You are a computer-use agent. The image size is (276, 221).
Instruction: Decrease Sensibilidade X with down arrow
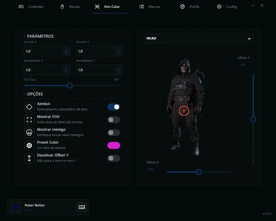(x=66, y=71)
